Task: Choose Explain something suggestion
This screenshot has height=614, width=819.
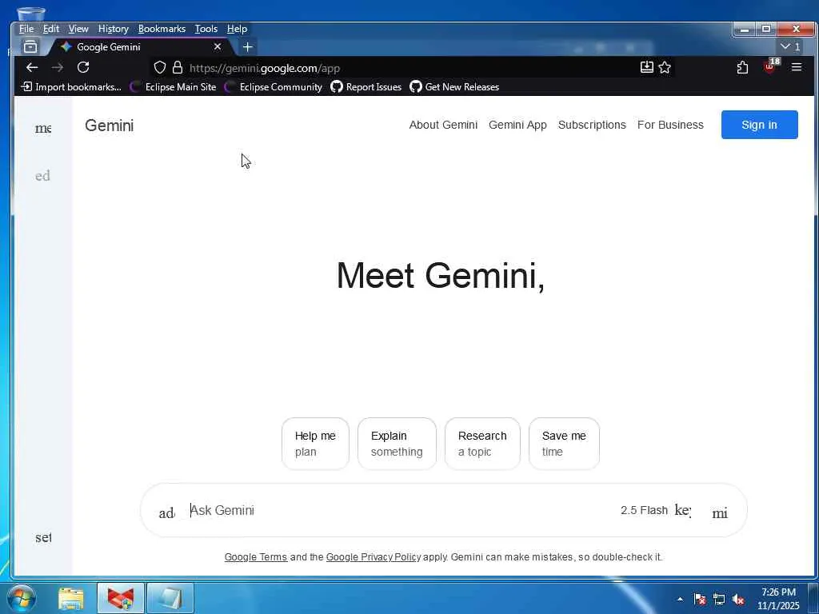Action: click(x=397, y=444)
